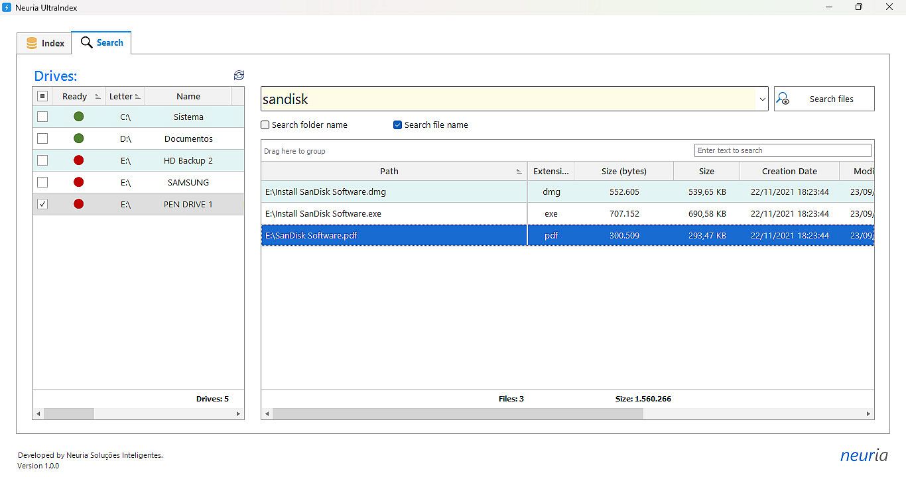Sort results by Creation Date column header
Viewport: 906px width, 477px height.
tap(789, 171)
